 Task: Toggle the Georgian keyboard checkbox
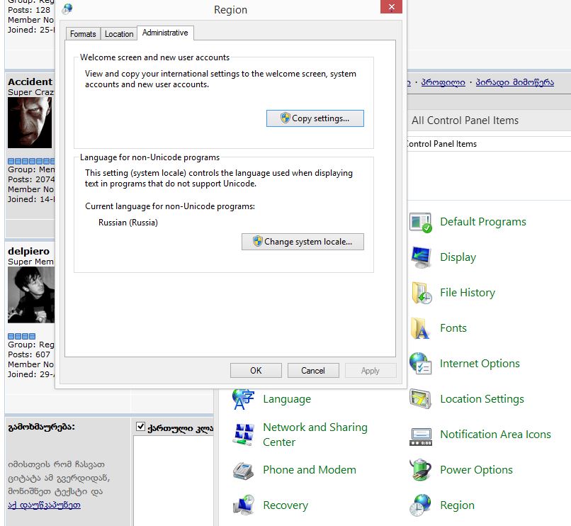pyautogui.click(x=140, y=427)
